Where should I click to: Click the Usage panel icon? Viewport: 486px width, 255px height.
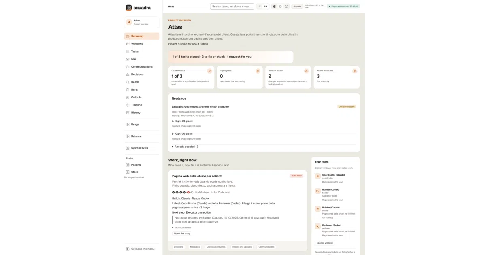128,125
